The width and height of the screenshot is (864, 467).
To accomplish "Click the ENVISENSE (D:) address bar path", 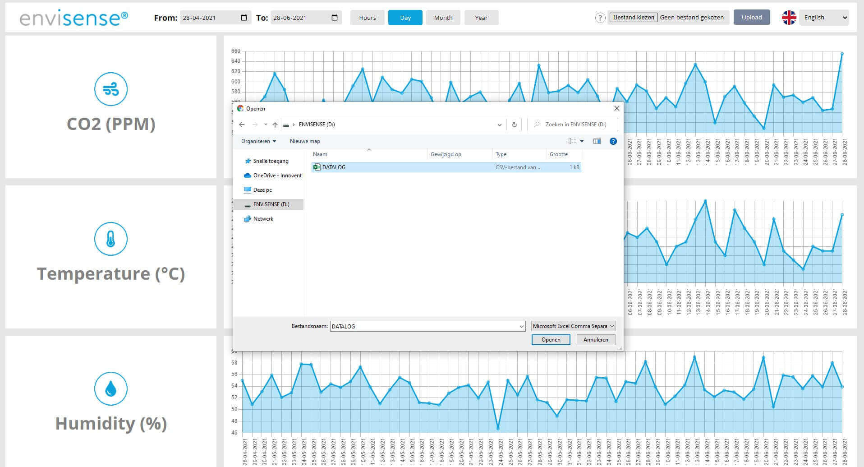I will click(317, 125).
